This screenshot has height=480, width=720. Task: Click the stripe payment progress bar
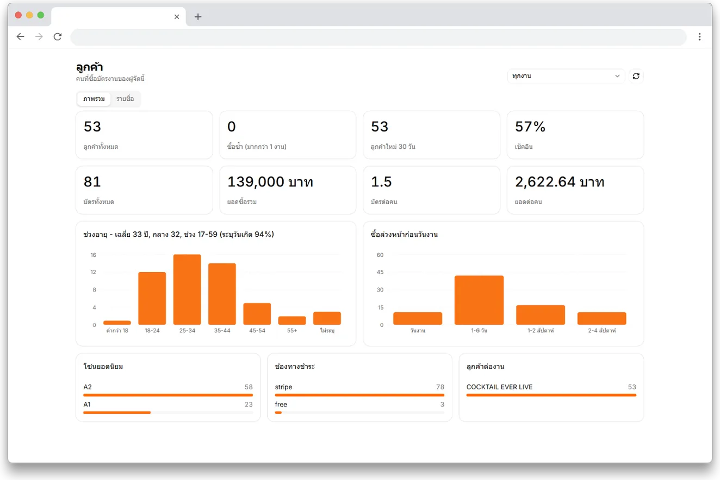[x=359, y=395]
